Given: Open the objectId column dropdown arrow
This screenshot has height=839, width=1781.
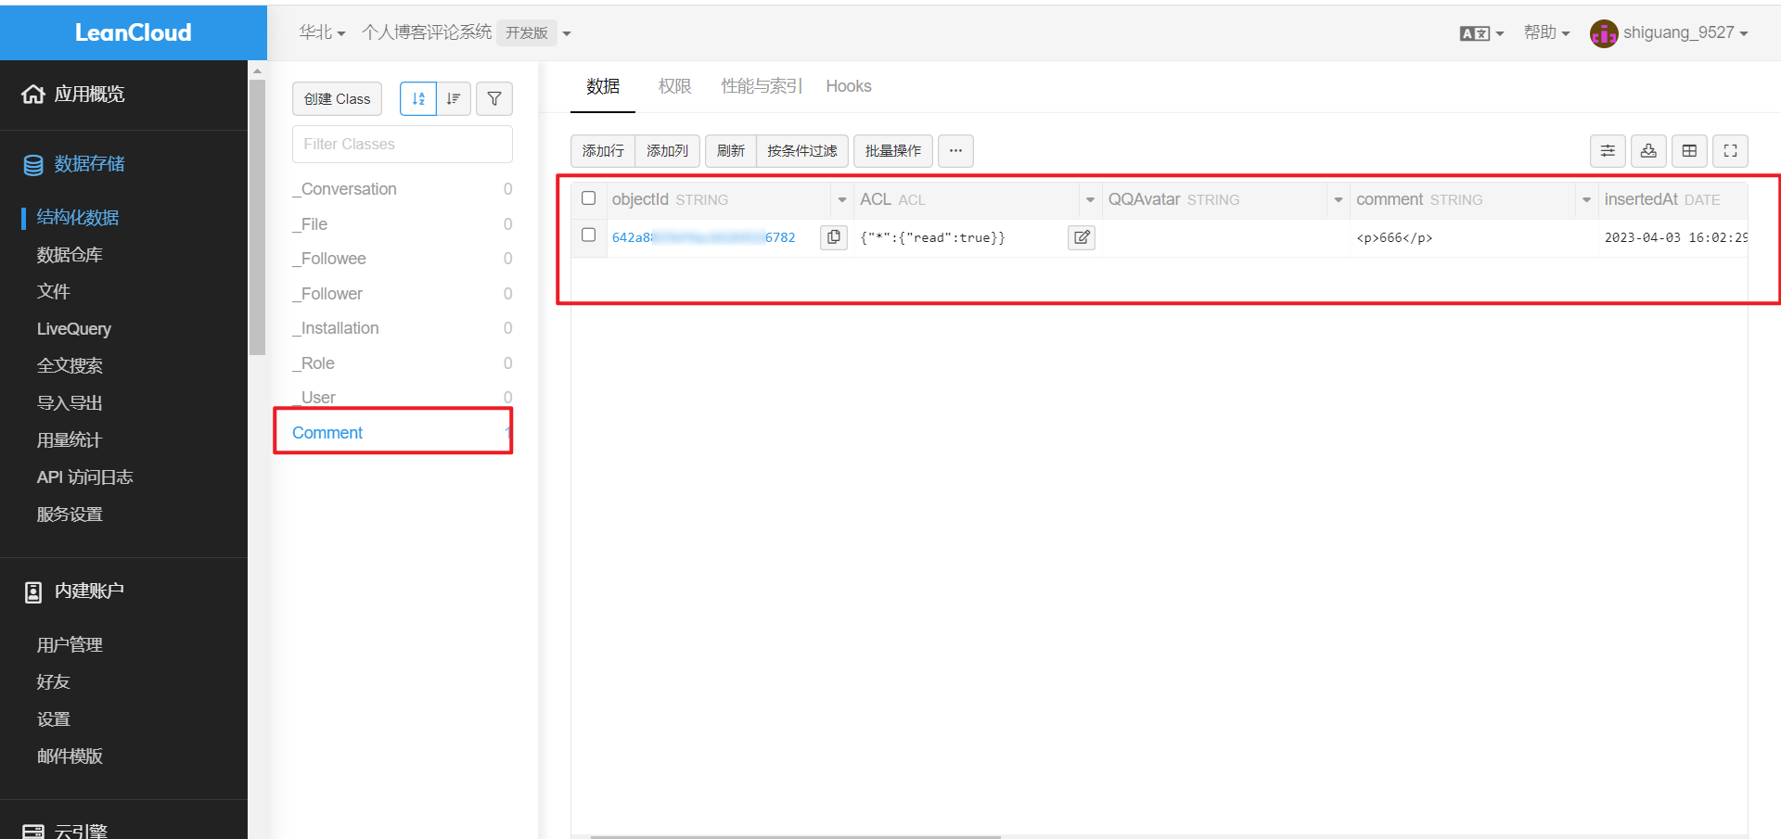Looking at the screenshot, I should (x=842, y=199).
